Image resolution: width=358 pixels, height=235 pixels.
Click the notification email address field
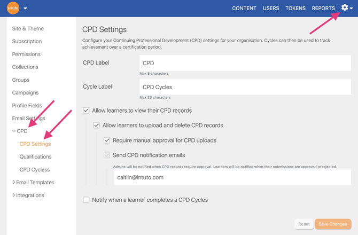click(232, 177)
